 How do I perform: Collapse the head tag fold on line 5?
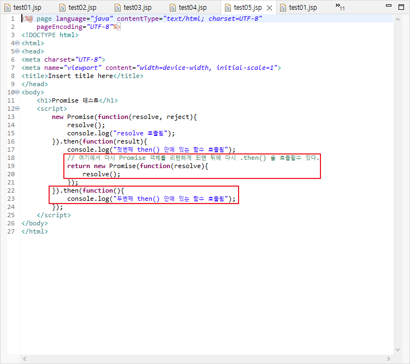click(17, 51)
